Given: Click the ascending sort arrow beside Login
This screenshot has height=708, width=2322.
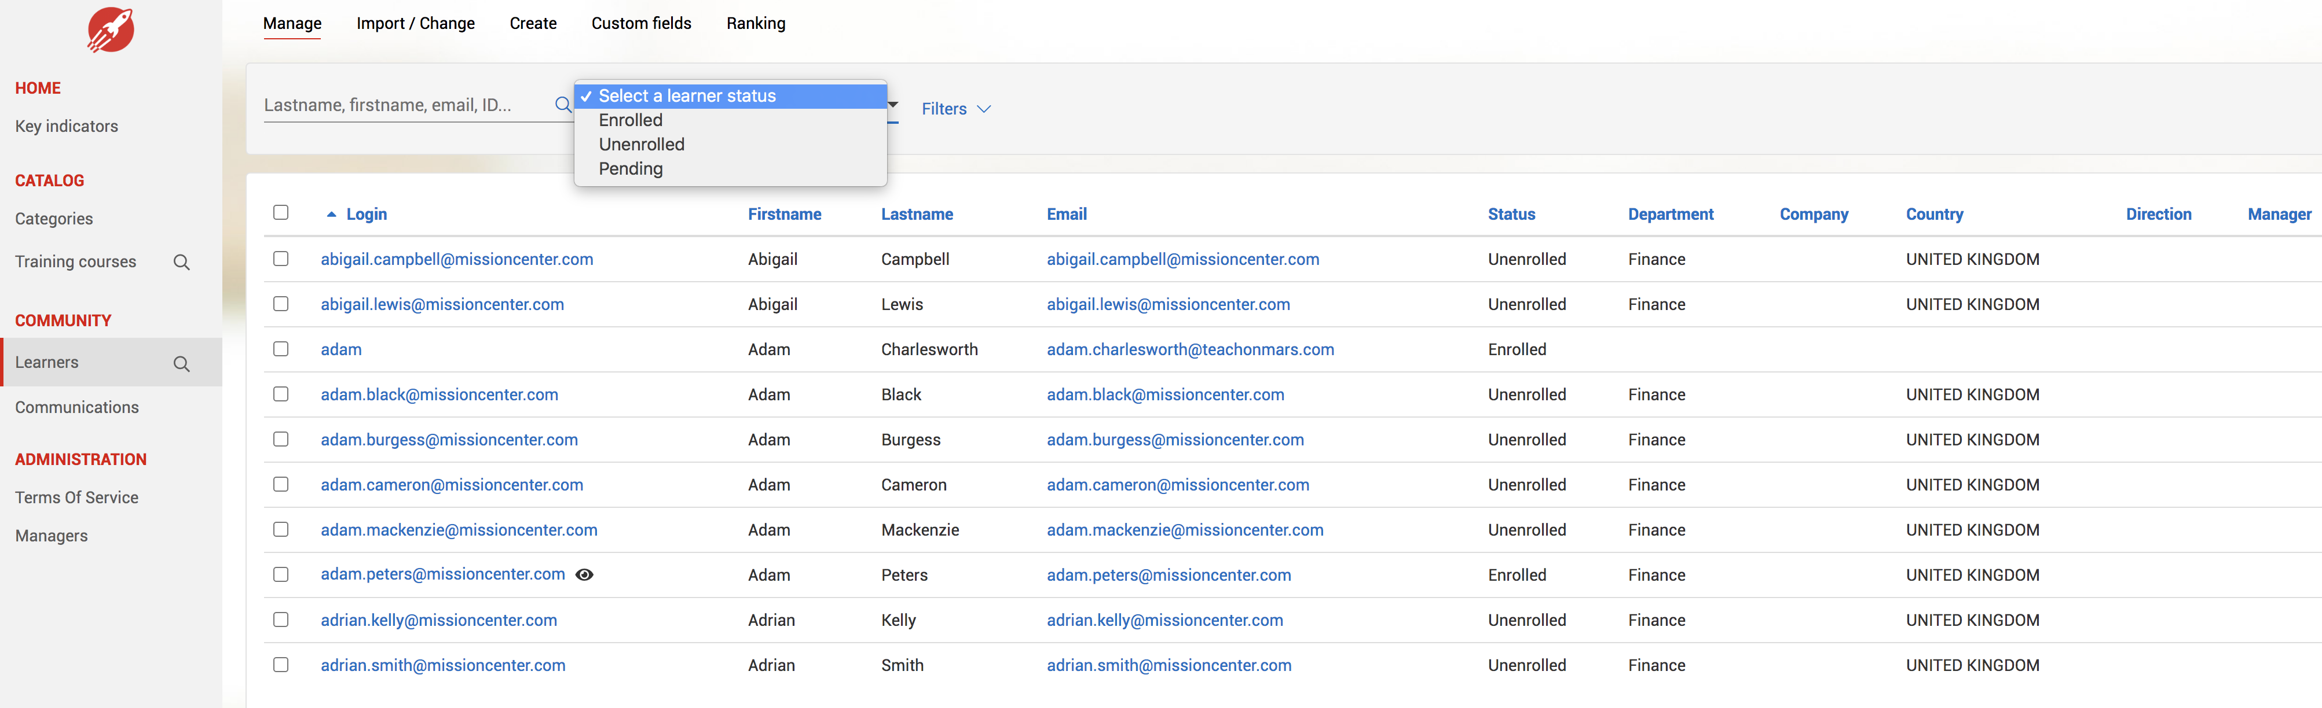Looking at the screenshot, I should point(331,215).
